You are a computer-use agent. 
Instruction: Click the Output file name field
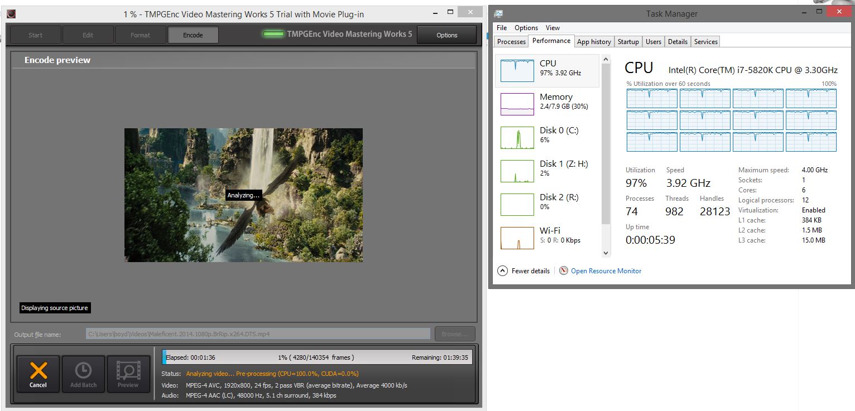click(x=258, y=334)
